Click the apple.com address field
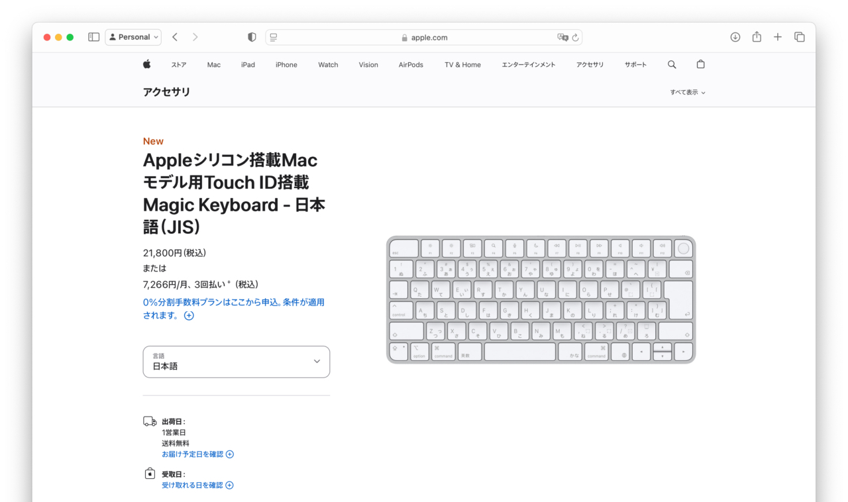The width and height of the screenshot is (848, 502). pos(424,37)
